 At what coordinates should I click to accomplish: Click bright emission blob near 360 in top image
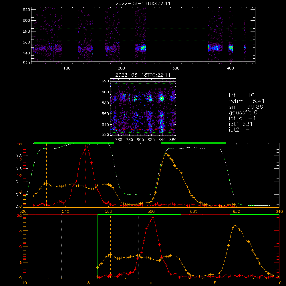tap(209, 48)
